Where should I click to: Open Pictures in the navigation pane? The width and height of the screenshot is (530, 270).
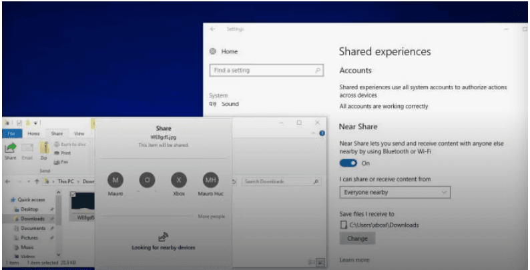29,237
